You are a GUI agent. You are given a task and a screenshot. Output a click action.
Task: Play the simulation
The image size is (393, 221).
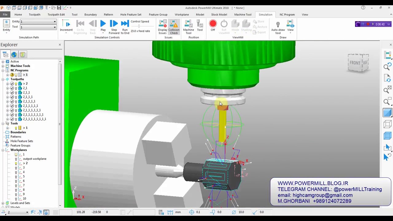click(103, 26)
